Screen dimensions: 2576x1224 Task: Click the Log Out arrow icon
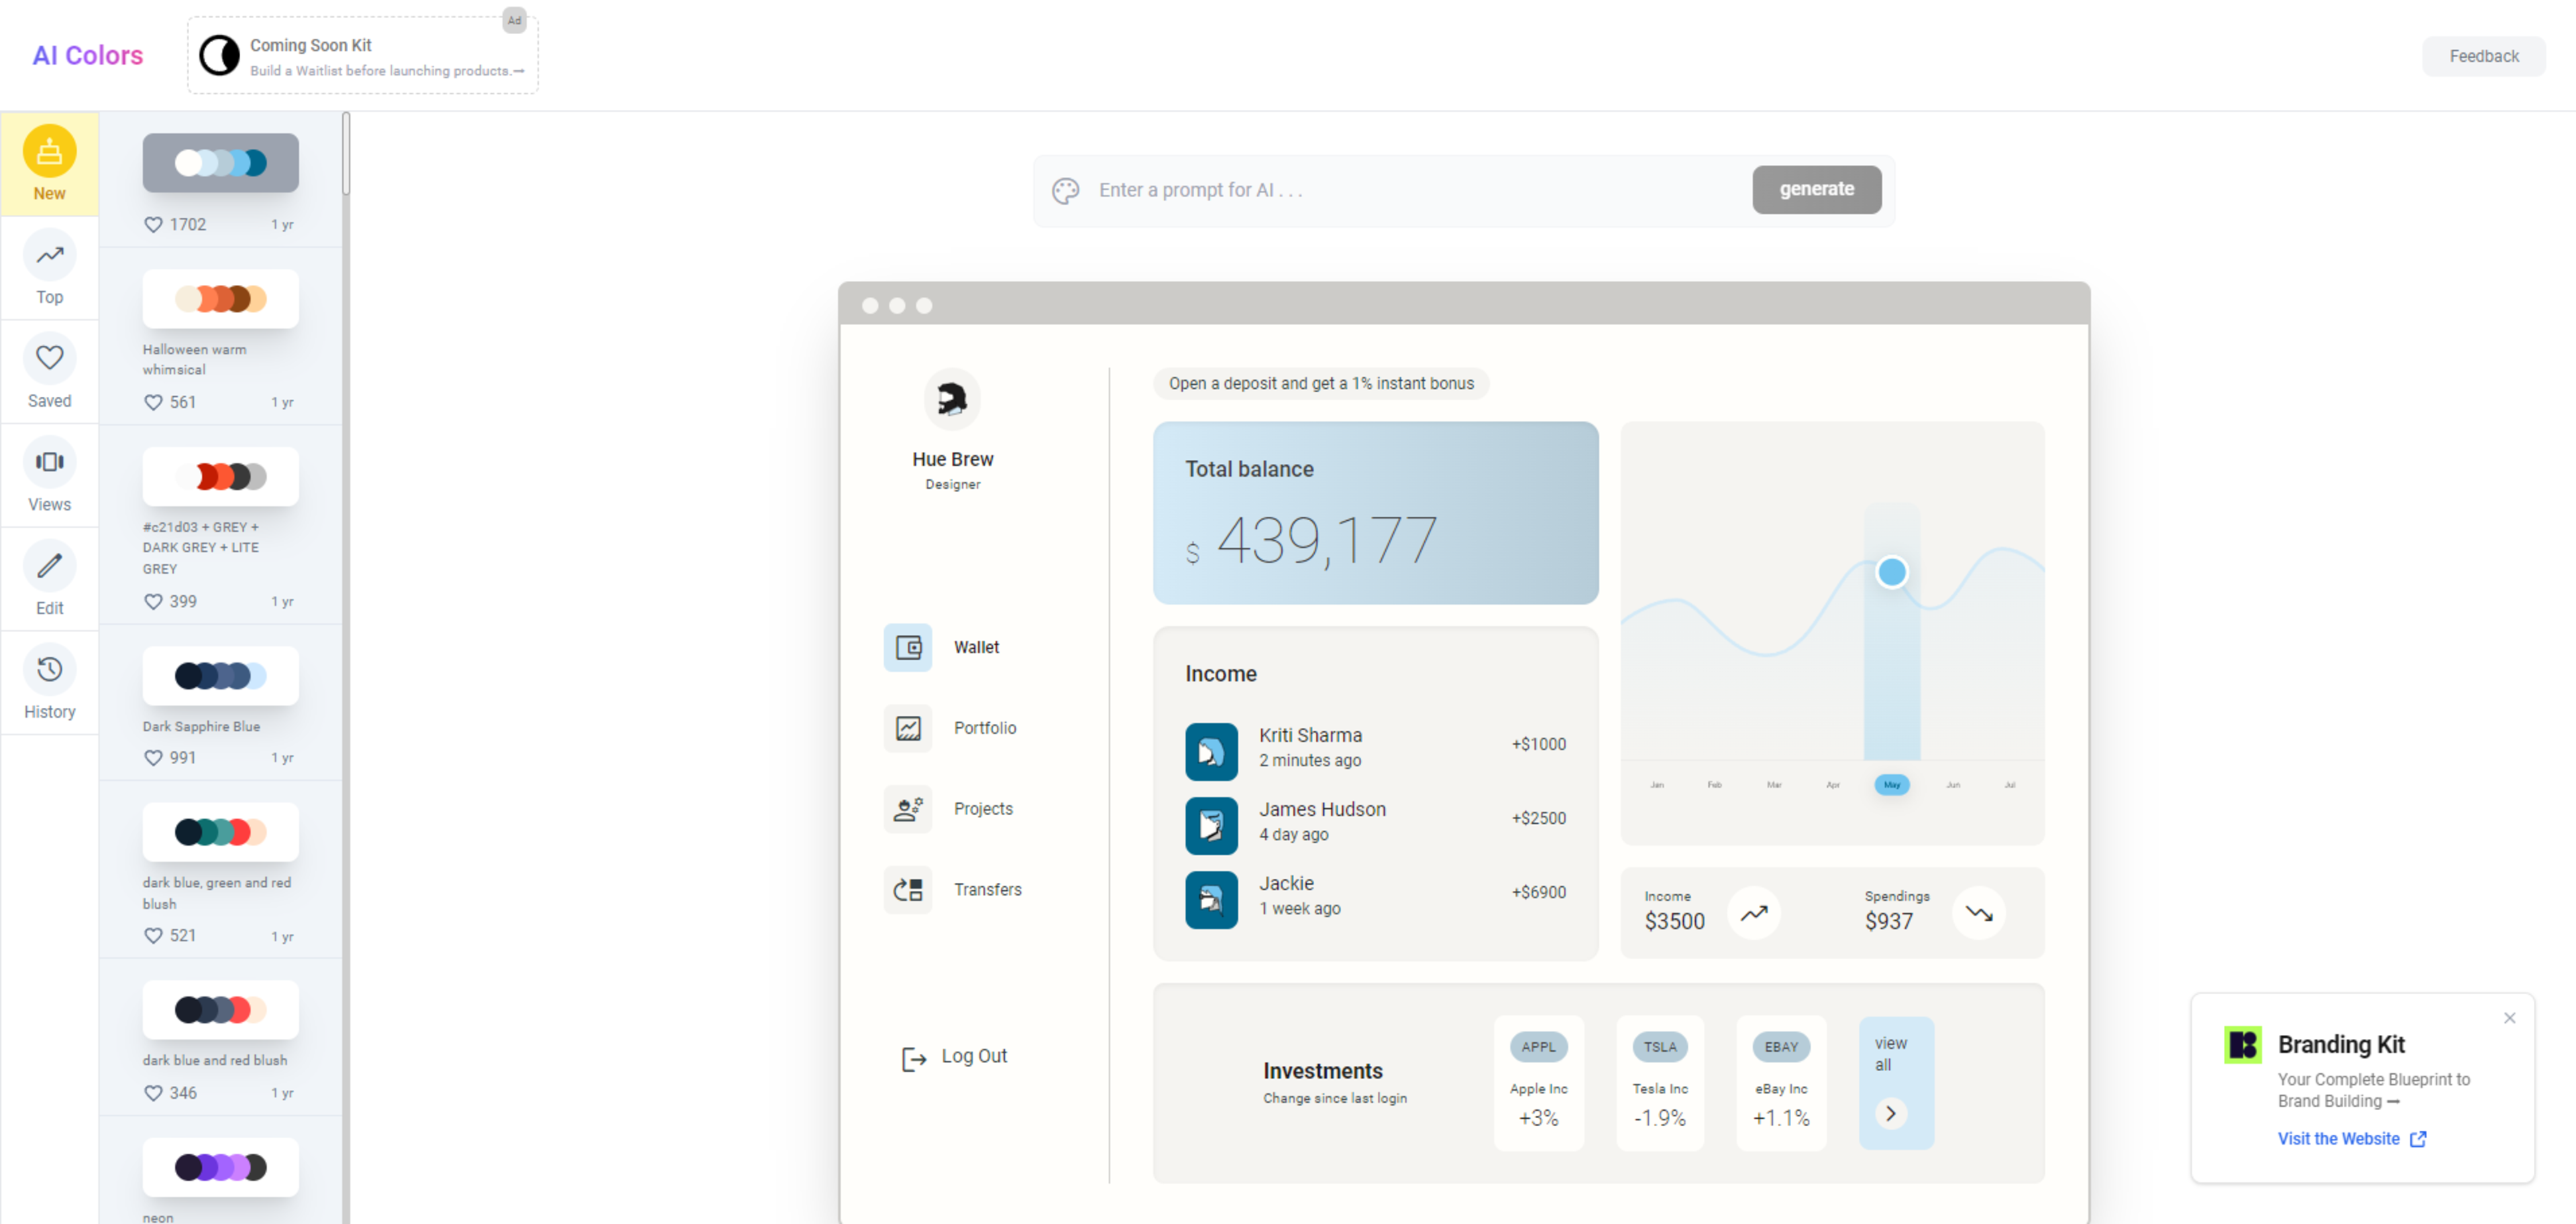(914, 1058)
